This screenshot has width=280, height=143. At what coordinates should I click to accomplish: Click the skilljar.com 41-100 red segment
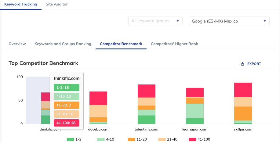243,90
